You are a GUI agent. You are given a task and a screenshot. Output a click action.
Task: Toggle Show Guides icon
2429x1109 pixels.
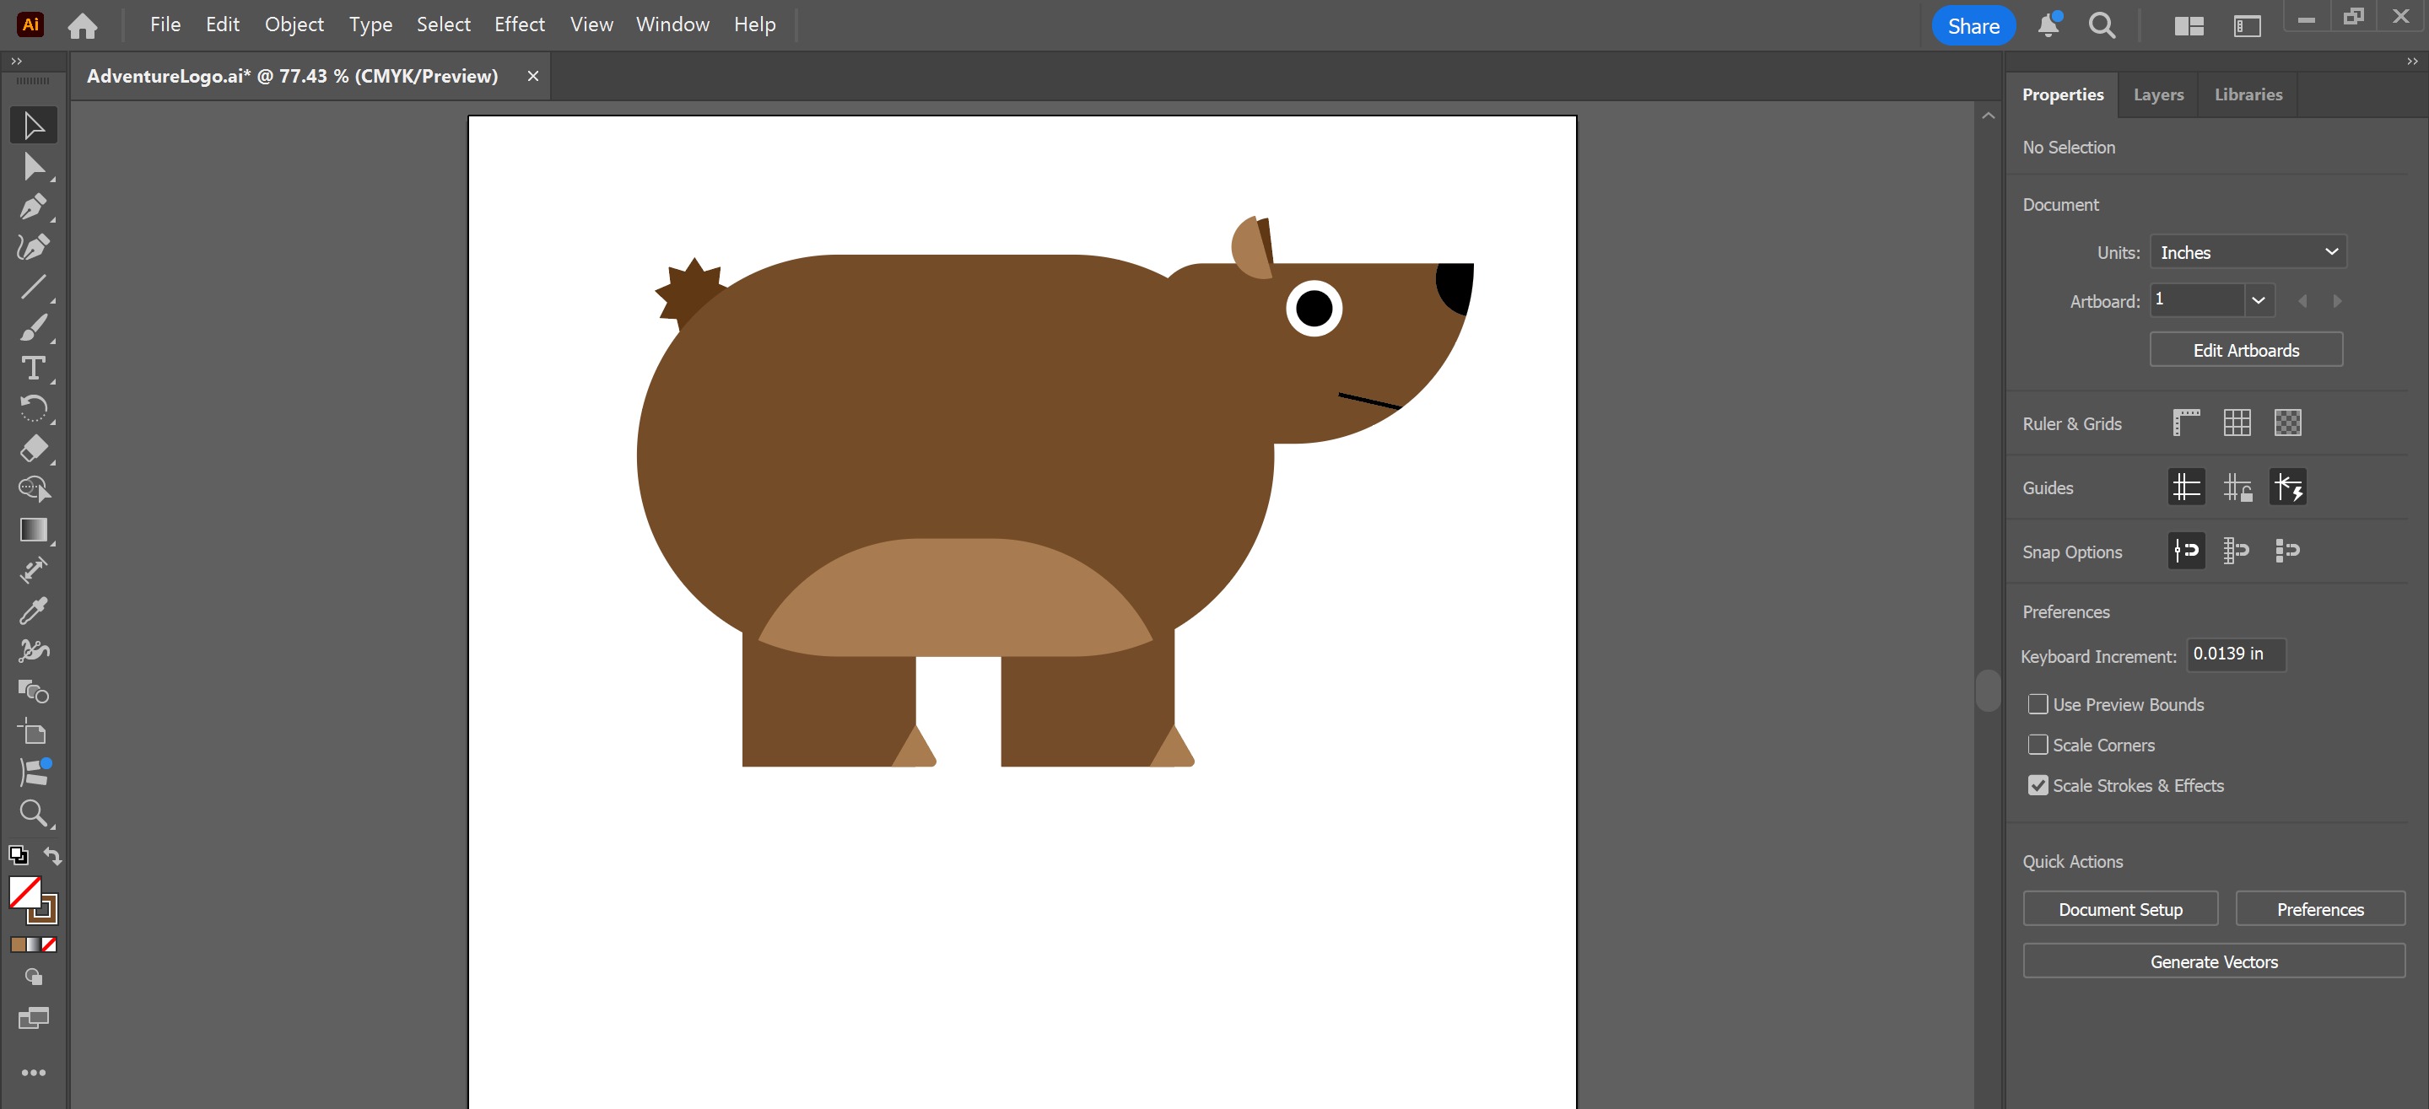coord(2186,487)
